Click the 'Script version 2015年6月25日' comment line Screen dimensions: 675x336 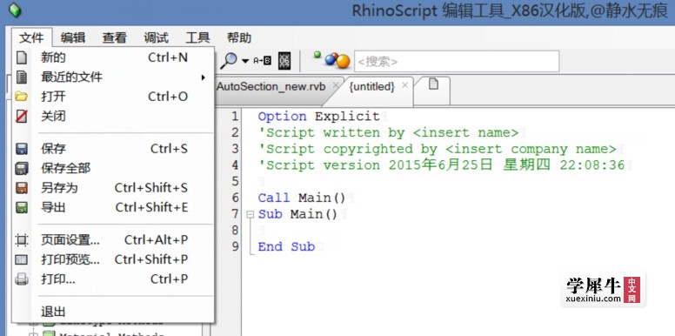click(441, 165)
